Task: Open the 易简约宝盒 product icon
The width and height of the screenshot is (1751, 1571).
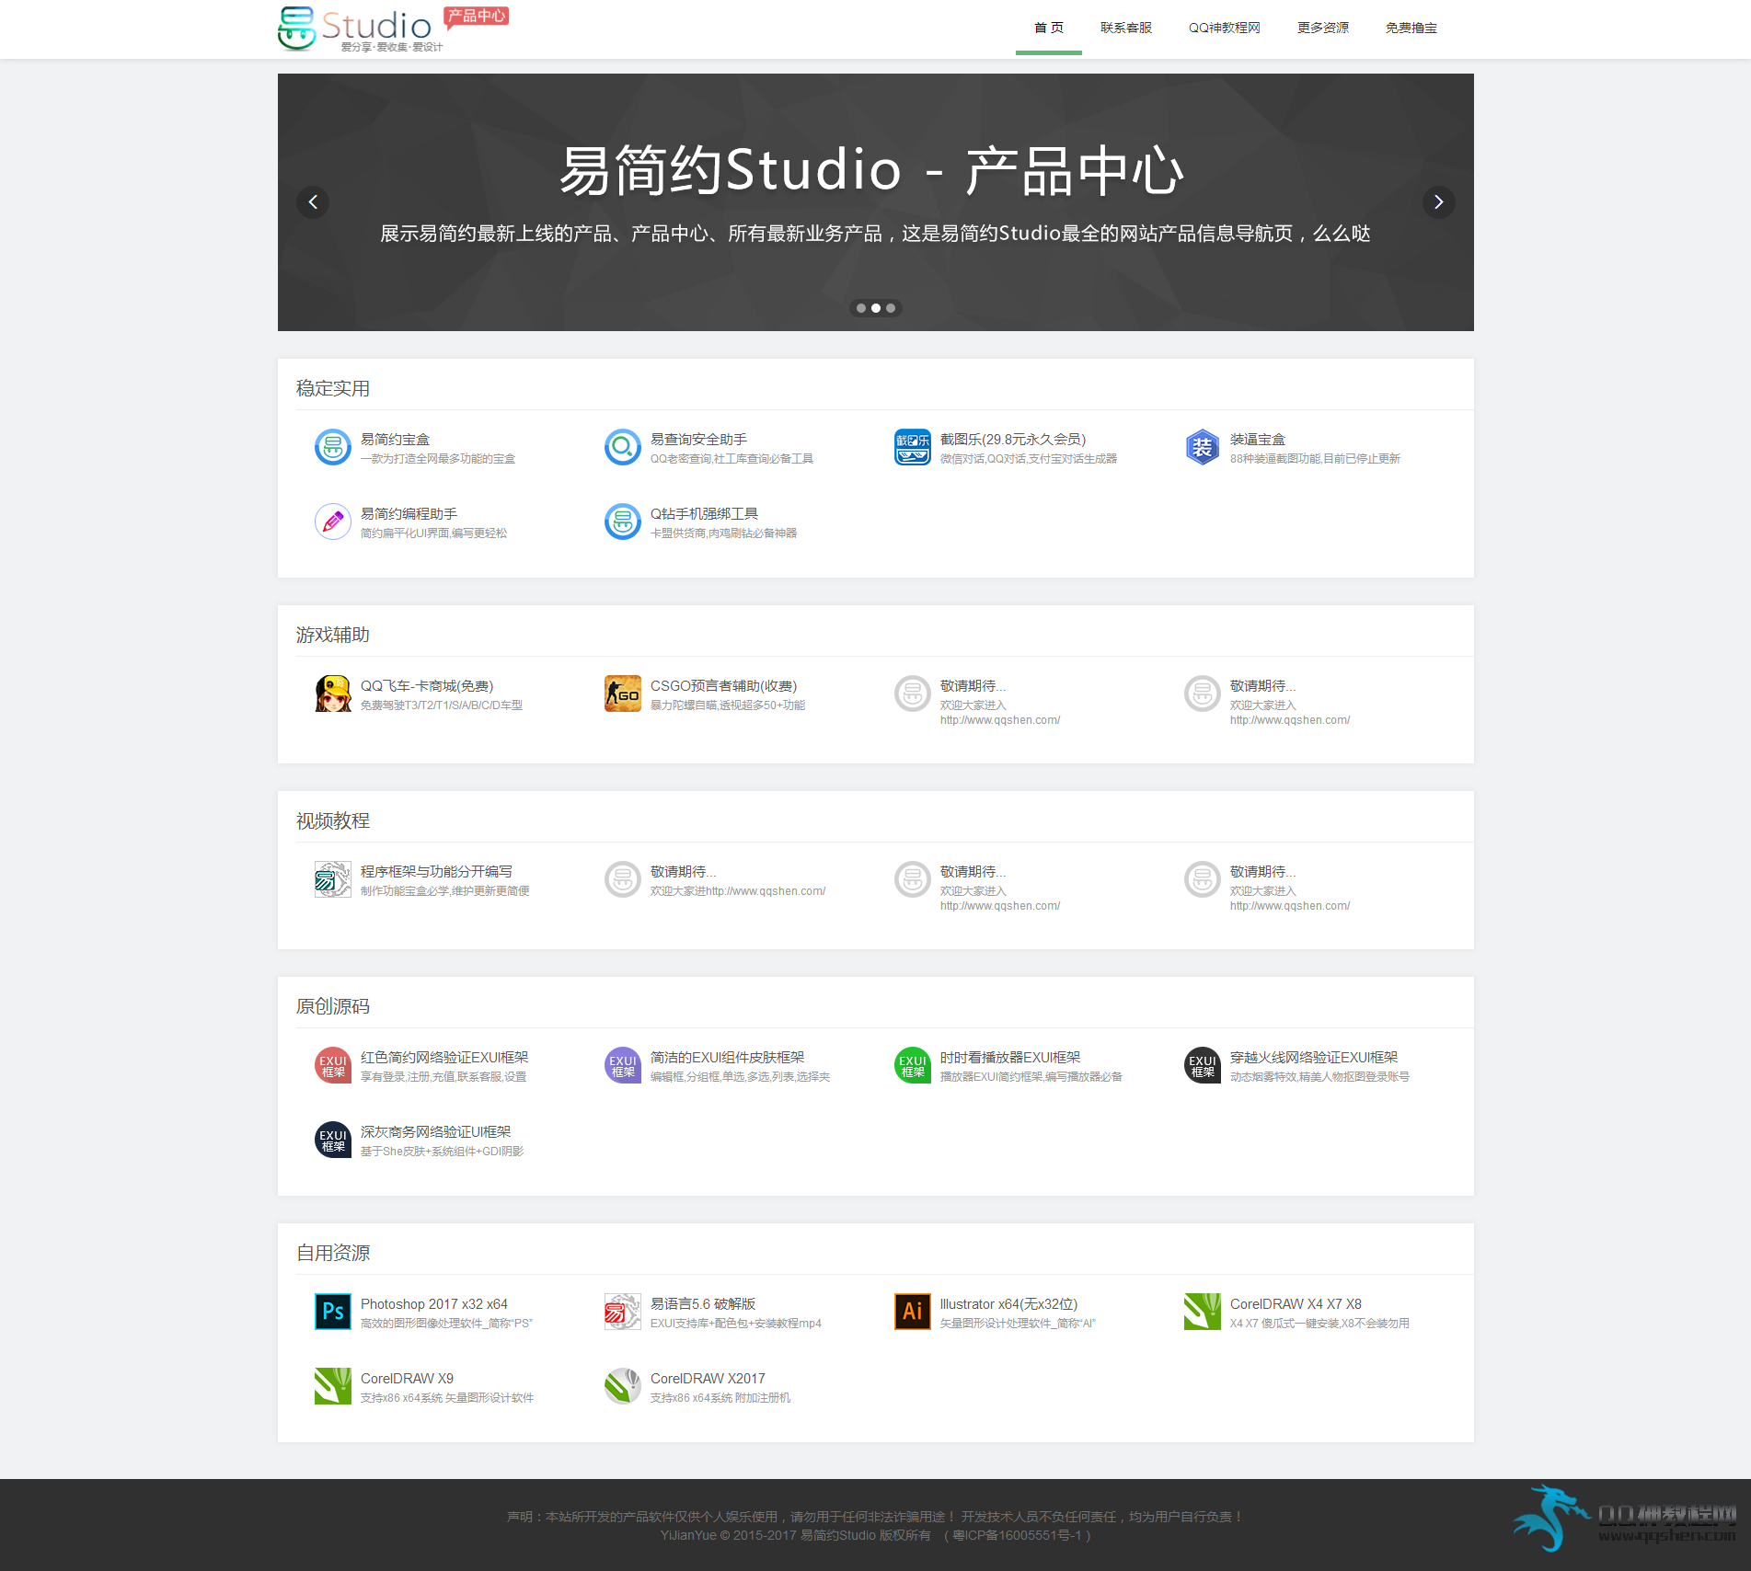Action: click(x=333, y=448)
